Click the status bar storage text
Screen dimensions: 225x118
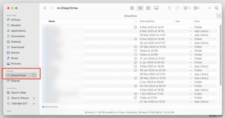129,112
